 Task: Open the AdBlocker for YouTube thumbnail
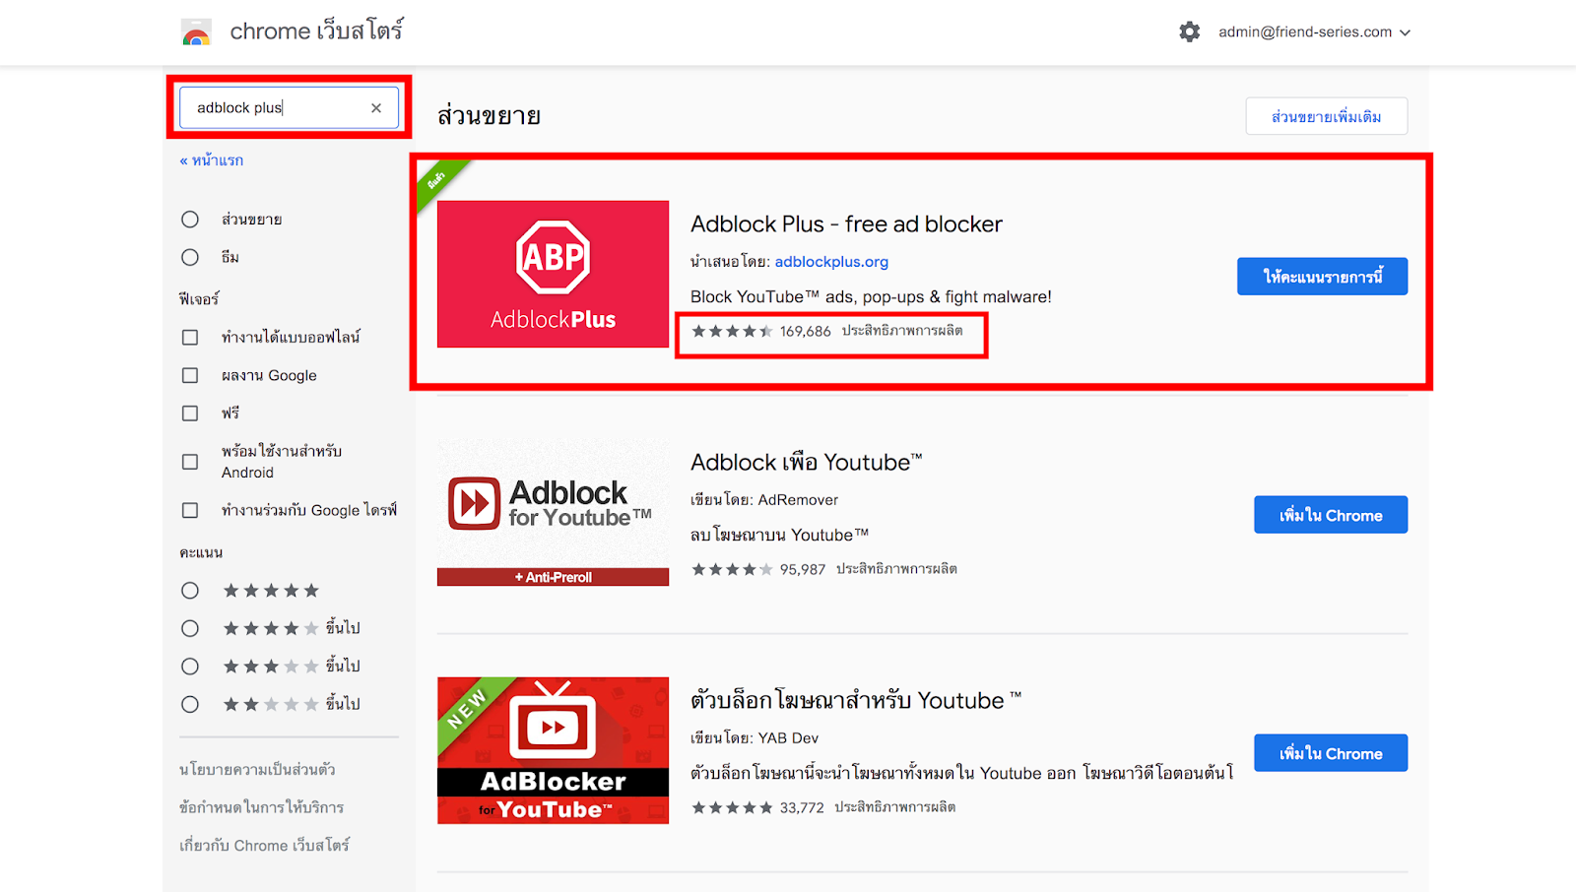tap(553, 750)
